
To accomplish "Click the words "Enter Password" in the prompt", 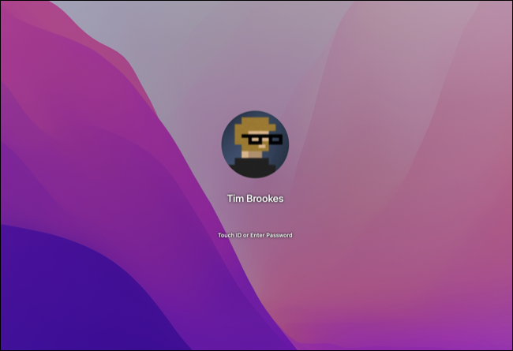I will pos(271,235).
